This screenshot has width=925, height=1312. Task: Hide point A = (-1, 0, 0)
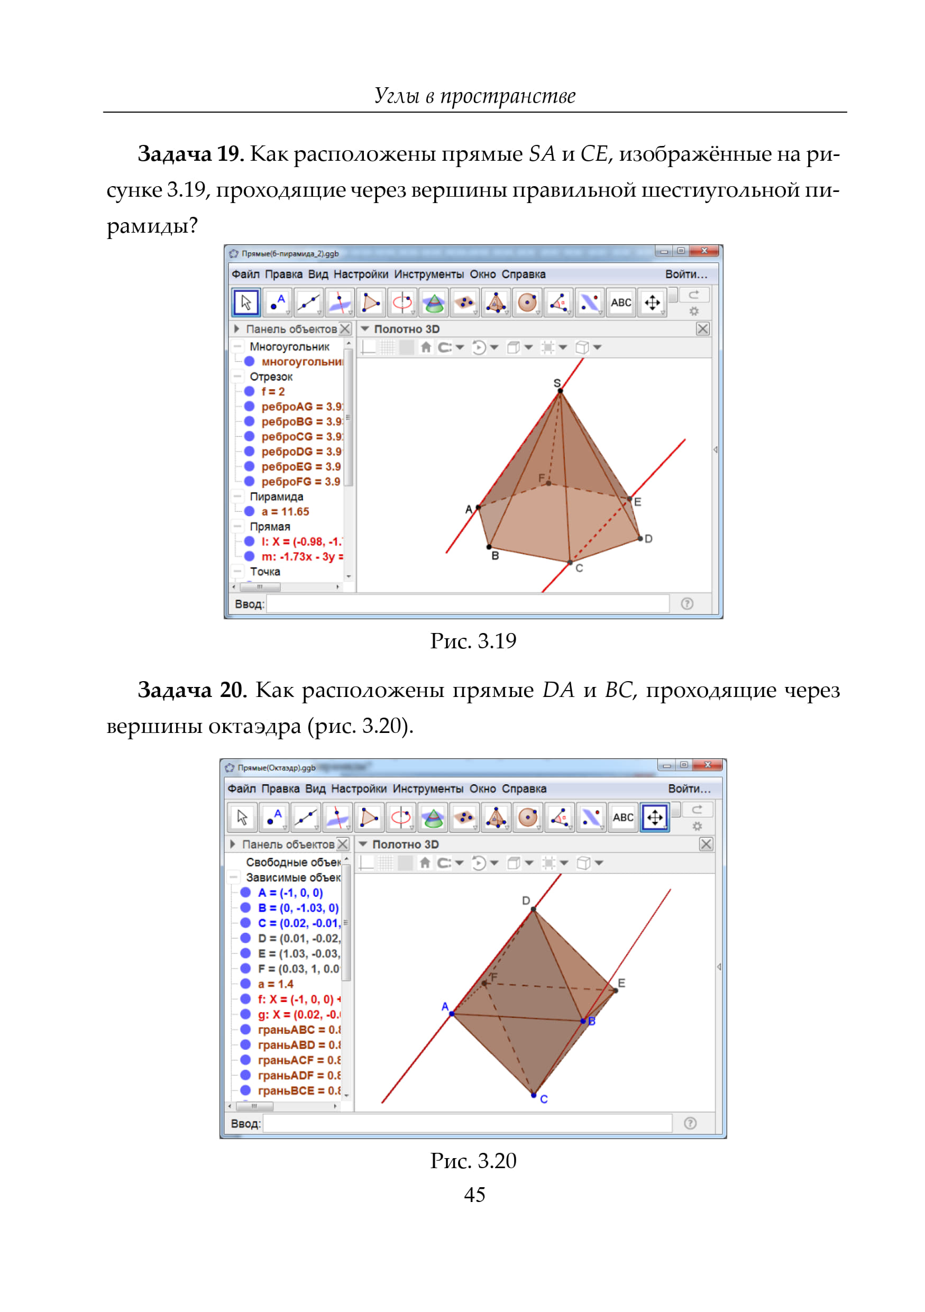tap(246, 893)
